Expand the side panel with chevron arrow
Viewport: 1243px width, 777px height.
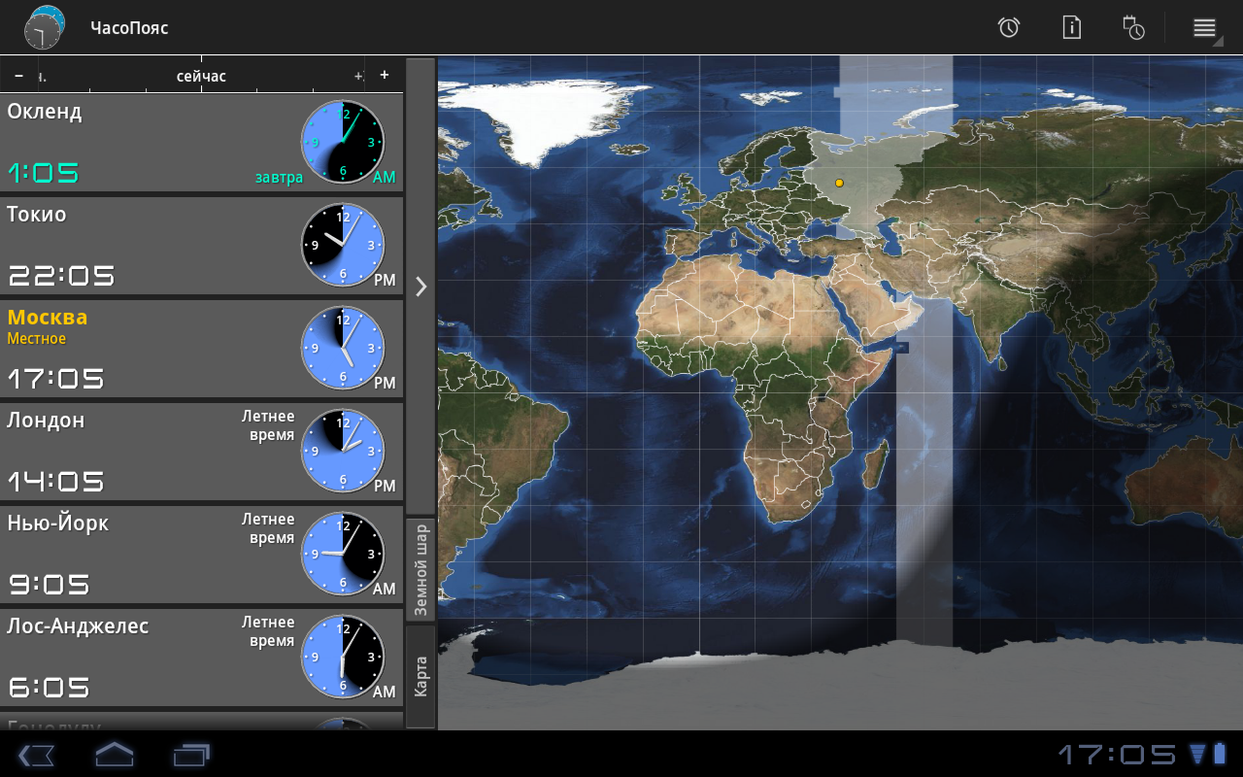[420, 286]
